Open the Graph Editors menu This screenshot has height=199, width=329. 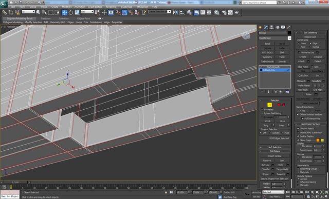(x=95, y=7)
